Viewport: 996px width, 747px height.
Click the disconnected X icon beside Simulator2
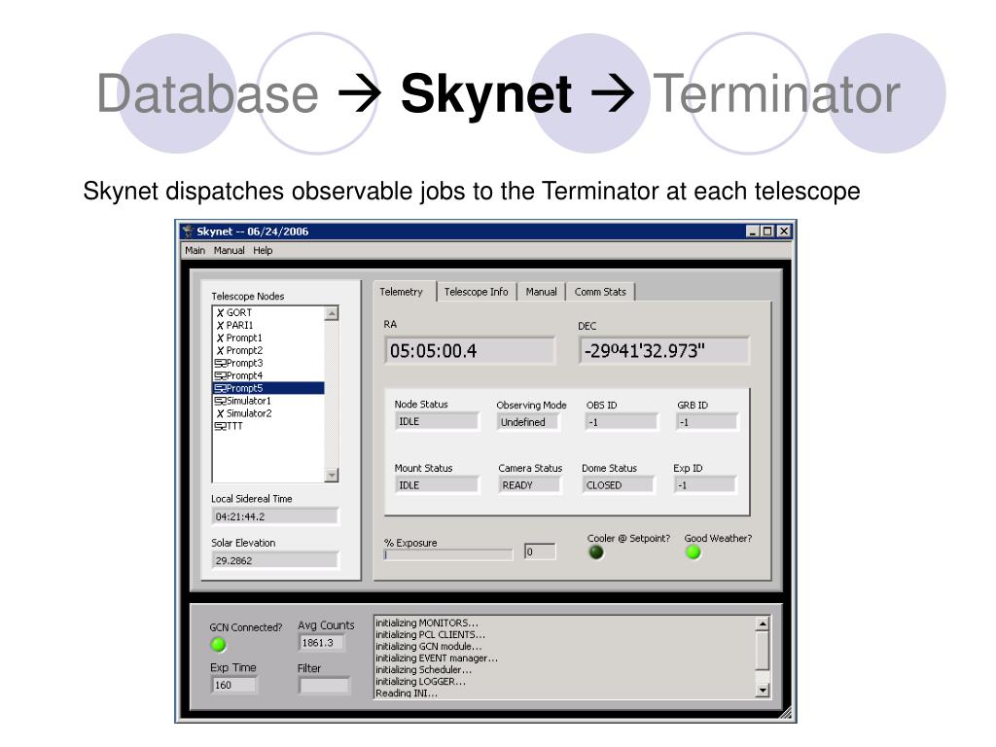click(x=220, y=413)
